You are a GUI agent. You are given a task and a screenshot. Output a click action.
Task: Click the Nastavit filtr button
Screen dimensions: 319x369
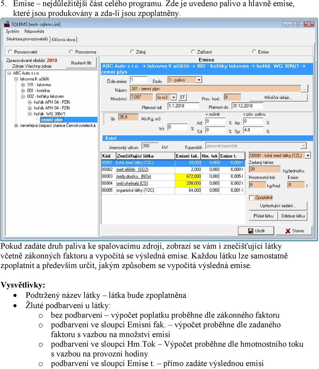click(x=81, y=63)
